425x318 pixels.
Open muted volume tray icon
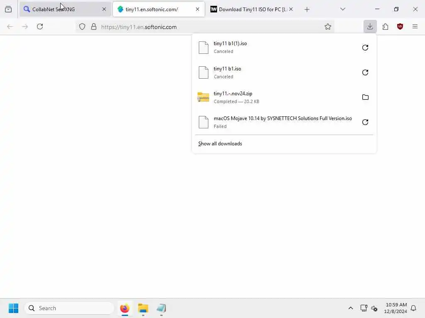coord(374,308)
